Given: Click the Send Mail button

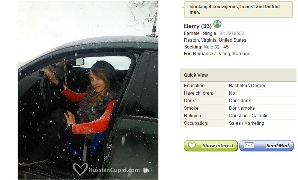Looking at the screenshot, I should (266, 146).
